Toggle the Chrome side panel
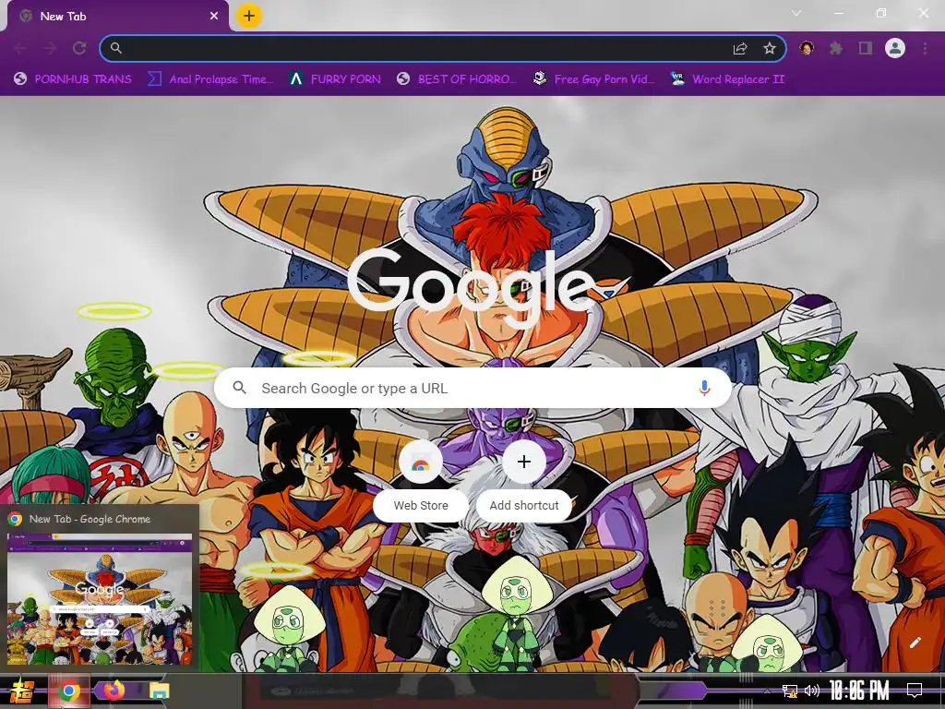Image resolution: width=945 pixels, height=709 pixels. (x=866, y=48)
